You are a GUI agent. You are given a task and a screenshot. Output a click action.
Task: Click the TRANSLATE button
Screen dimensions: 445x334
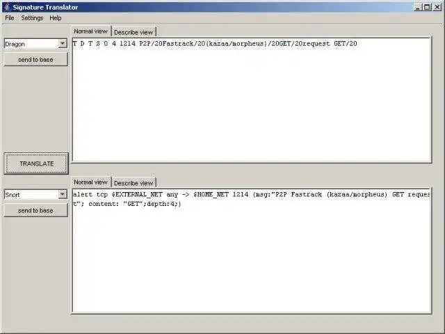point(36,164)
